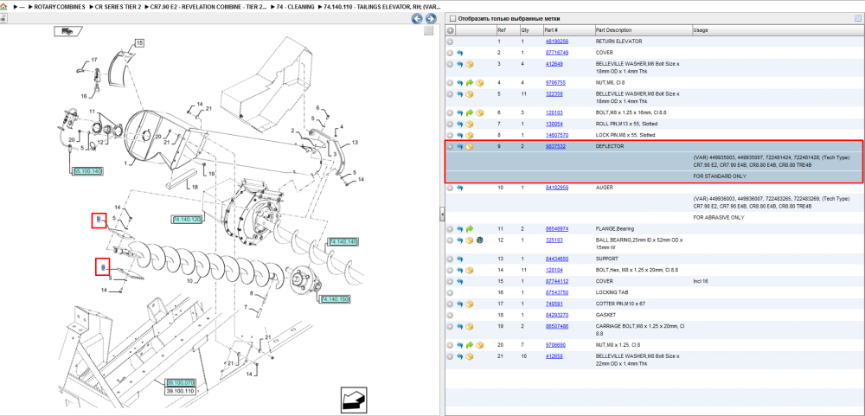Click the box icon for ROLL PIN row
The height and width of the screenshot is (416, 865).
point(470,125)
